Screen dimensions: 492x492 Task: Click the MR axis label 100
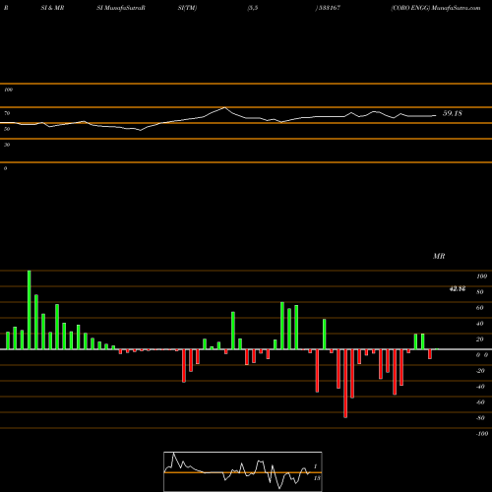click(482, 277)
